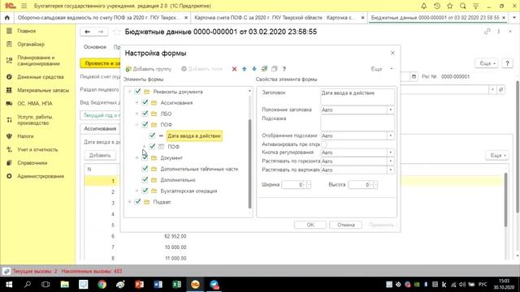Switch to Оборотно-сальдовая ведомость tab
Screen dimensions: 520x292
[99, 18]
